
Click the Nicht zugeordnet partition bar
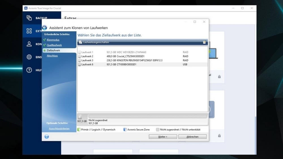[x=148, y=117]
